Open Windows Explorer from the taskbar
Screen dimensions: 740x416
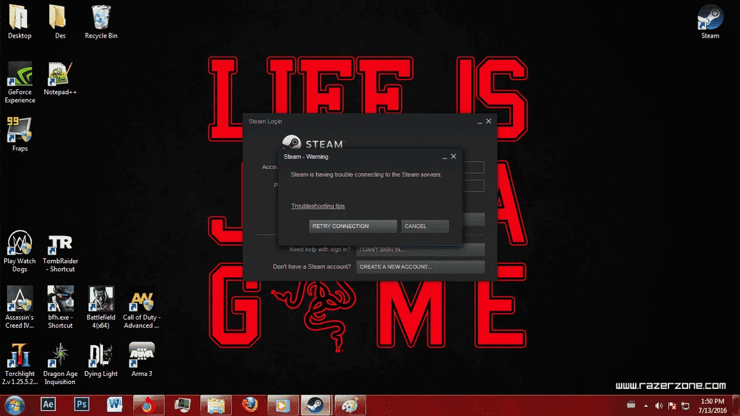[216, 404]
